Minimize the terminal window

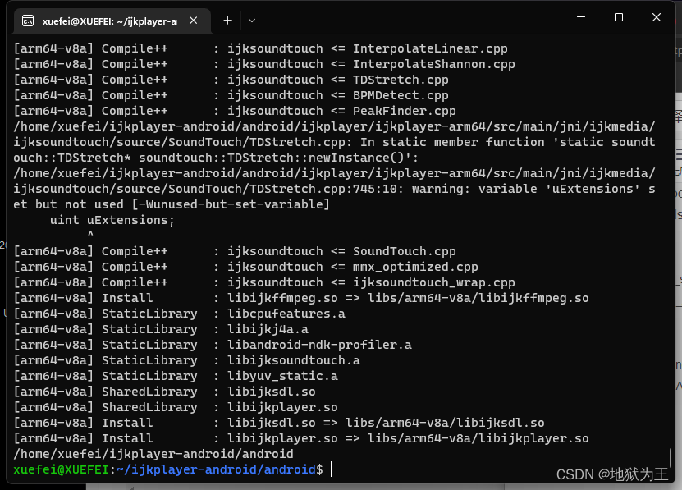click(581, 17)
